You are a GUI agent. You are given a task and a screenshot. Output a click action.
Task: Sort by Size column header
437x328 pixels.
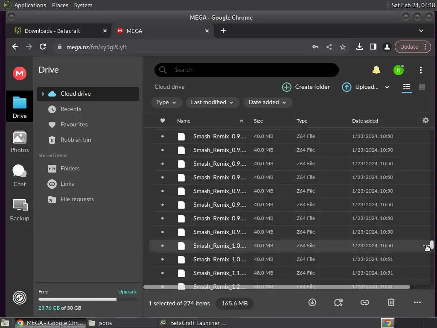tap(258, 121)
